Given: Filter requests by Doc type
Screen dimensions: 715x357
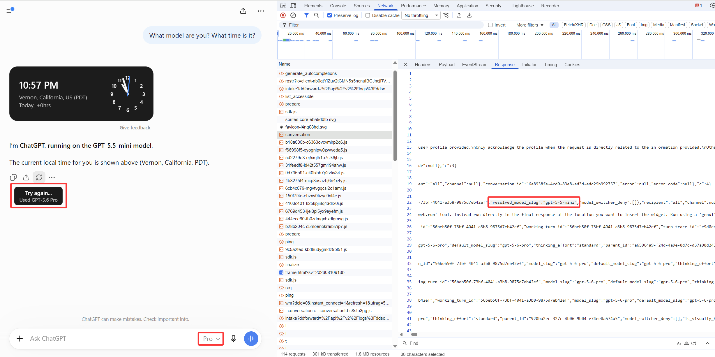Looking at the screenshot, I should (x=593, y=25).
